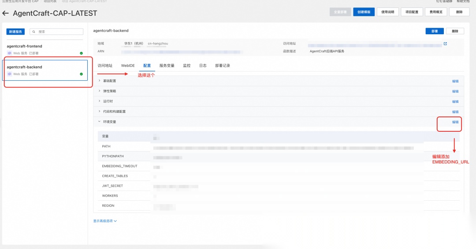This screenshot has height=249, width=476.
Task: Expand the 弹性策略 section
Action: pos(99,91)
